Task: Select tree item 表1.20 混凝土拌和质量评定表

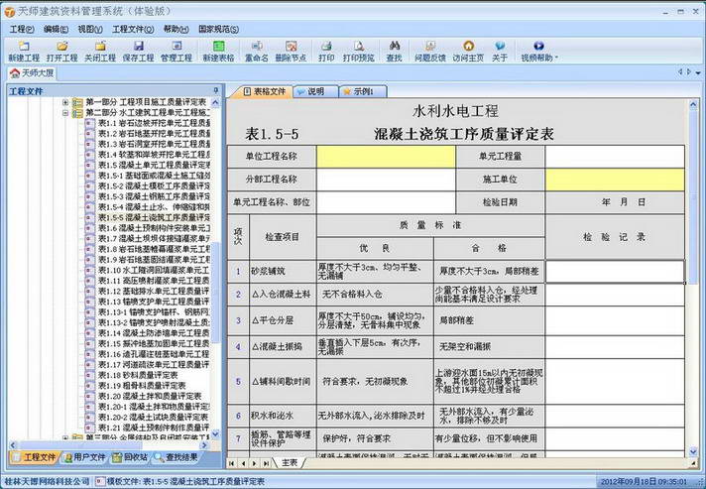Action: (150, 396)
